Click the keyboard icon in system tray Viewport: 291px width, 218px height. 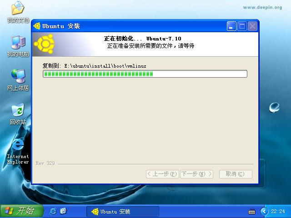coord(251,212)
